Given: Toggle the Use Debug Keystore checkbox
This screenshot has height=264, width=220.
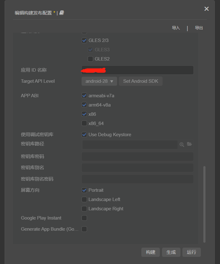Looking at the screenshot, I should 84,135.
